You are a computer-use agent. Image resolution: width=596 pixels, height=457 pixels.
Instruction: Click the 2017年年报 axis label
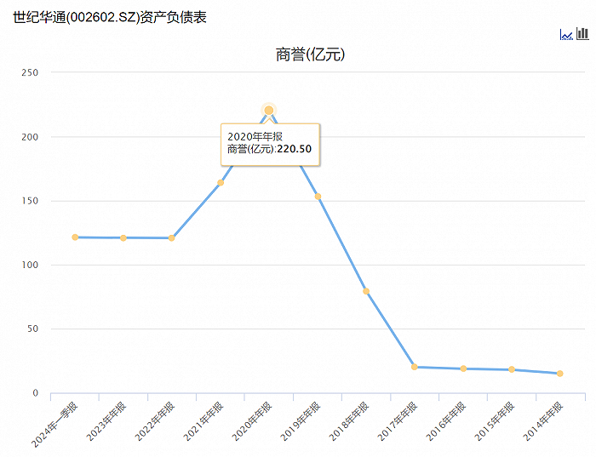pyautogui.click(x=398, y=421)
